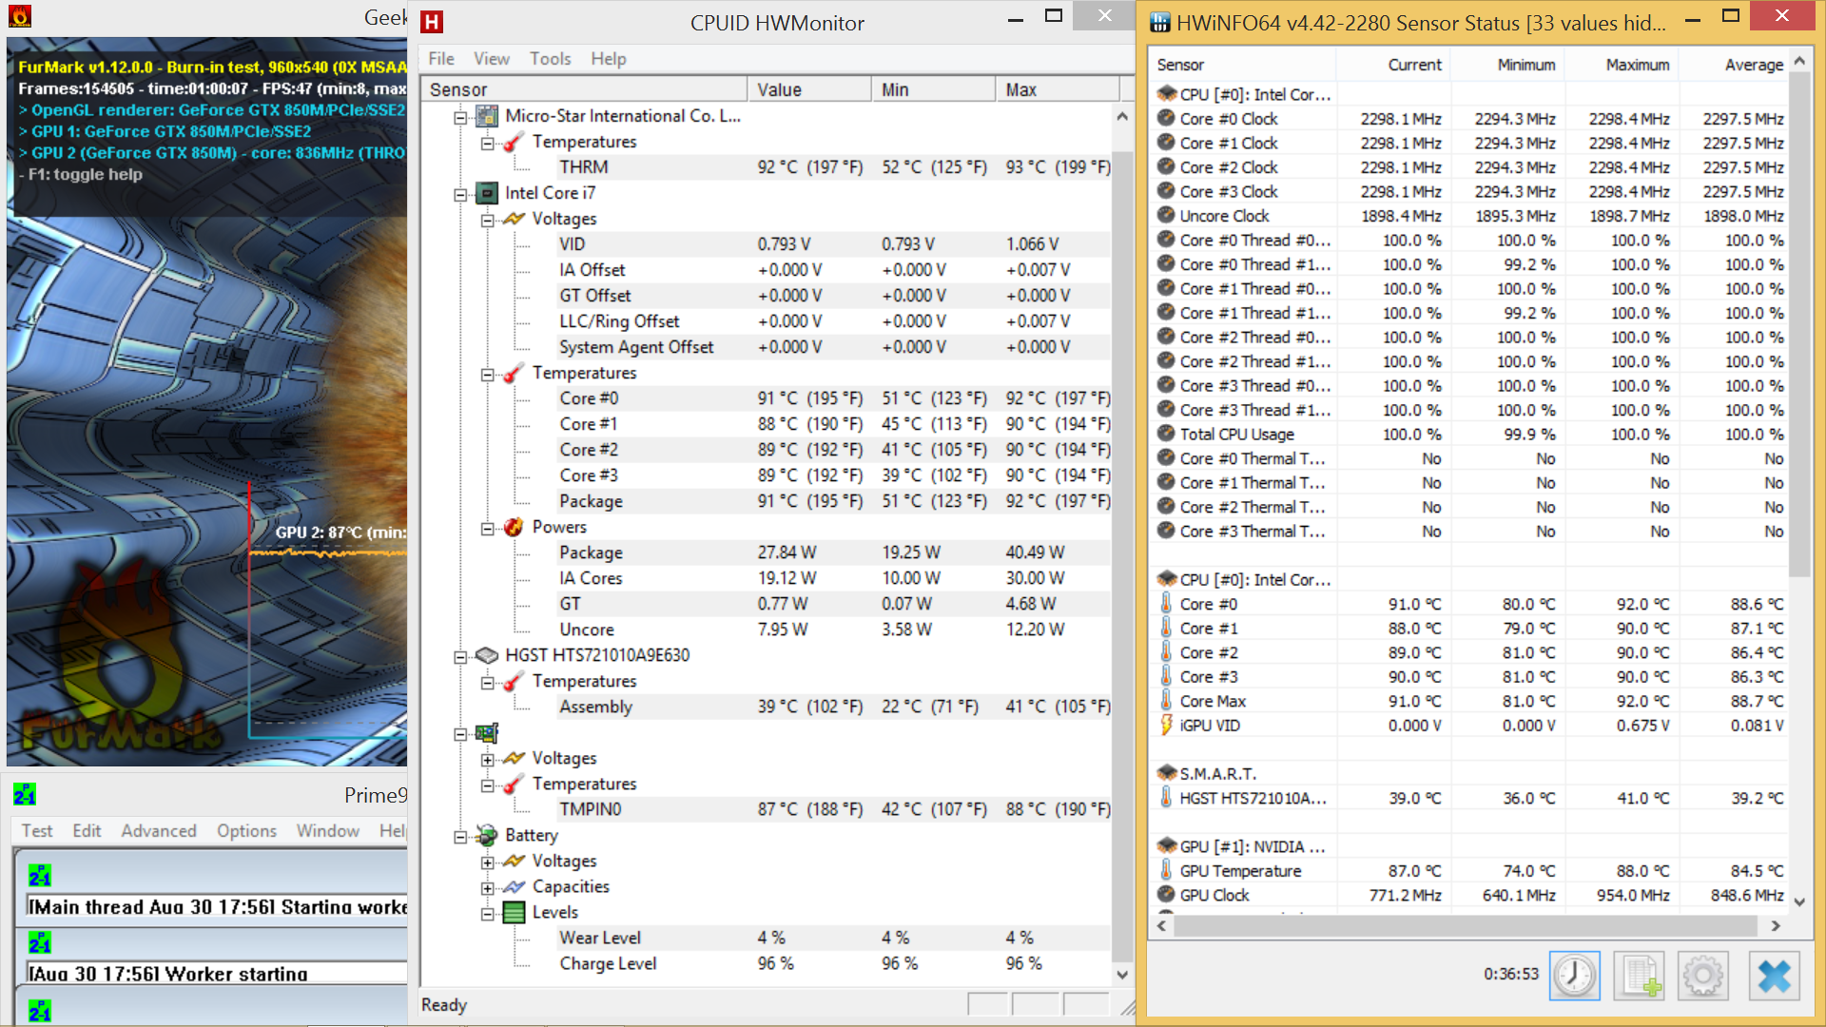The image size is (1826, 1027).
Task: Collapse the Intel Core i7 Voltages node
Action: coord(488,220)
